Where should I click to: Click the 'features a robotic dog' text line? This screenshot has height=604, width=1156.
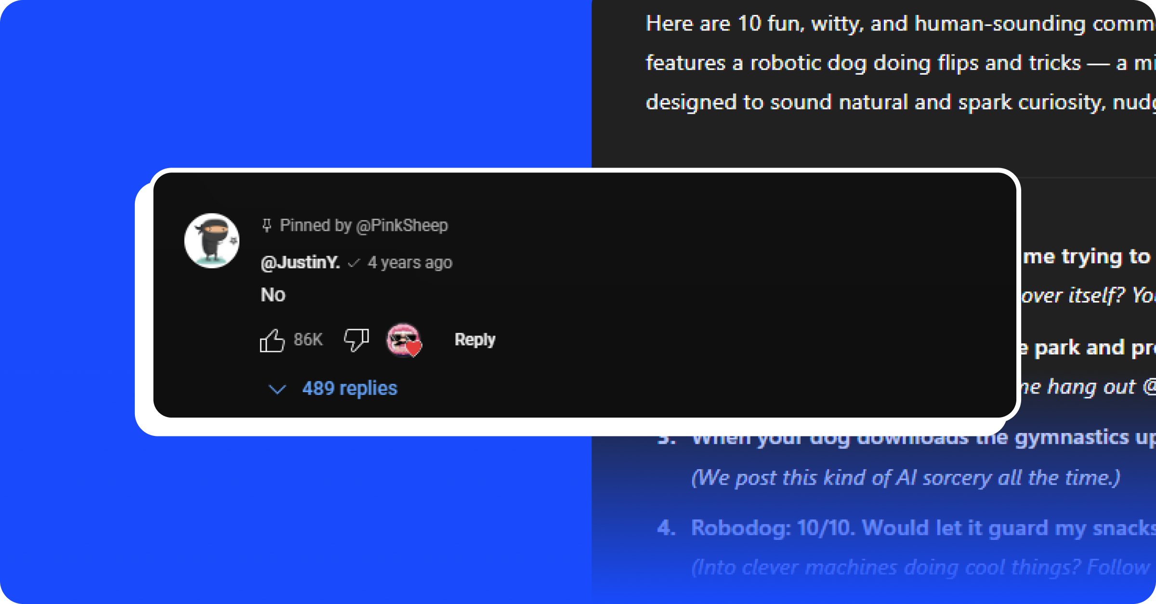(x=900, y=63)
